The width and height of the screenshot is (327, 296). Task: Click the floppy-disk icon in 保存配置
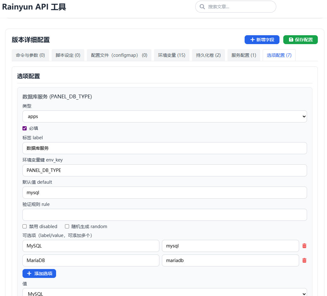pos(291,40)
